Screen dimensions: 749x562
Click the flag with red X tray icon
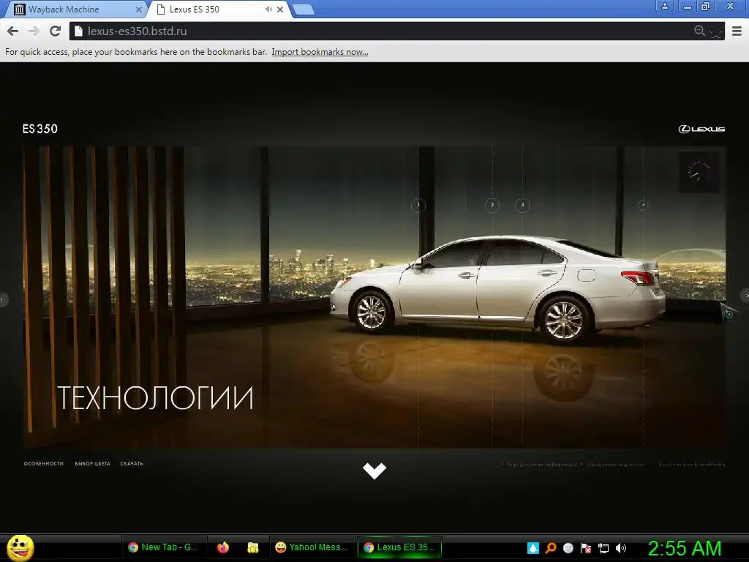click(586, 548)
